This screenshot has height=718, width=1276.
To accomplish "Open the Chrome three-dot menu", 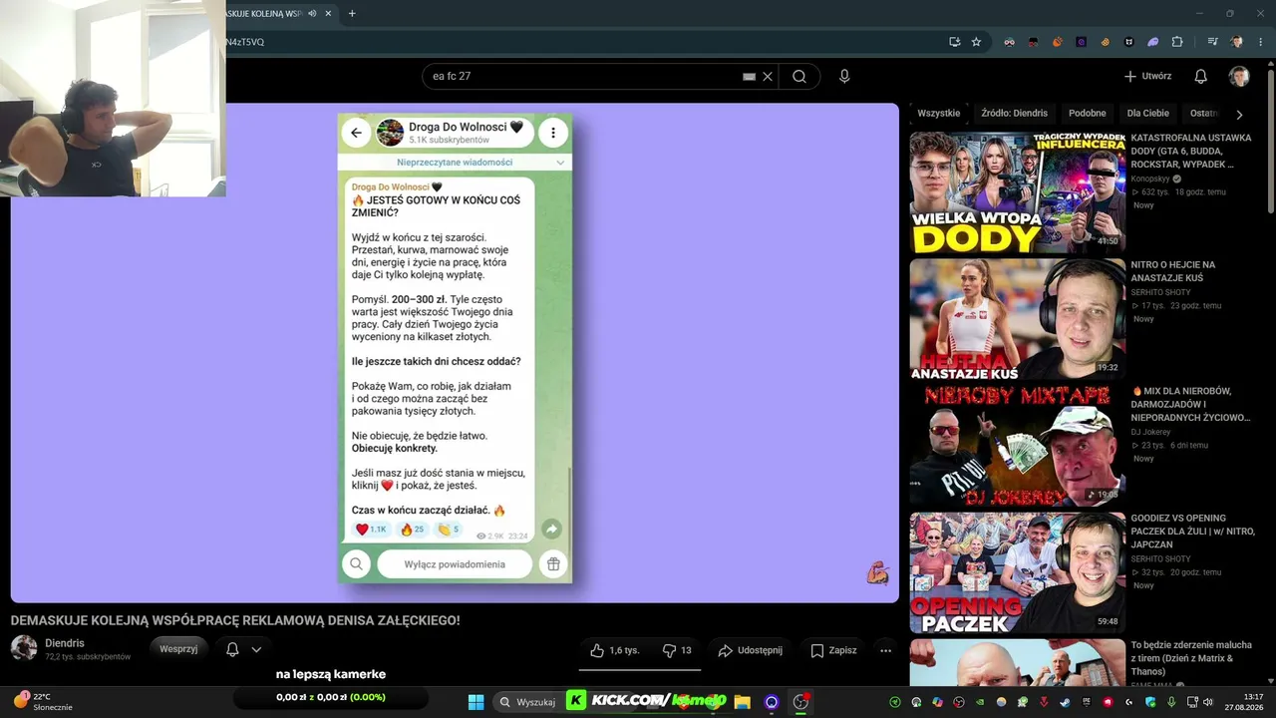I will (x=1260, y=42).
